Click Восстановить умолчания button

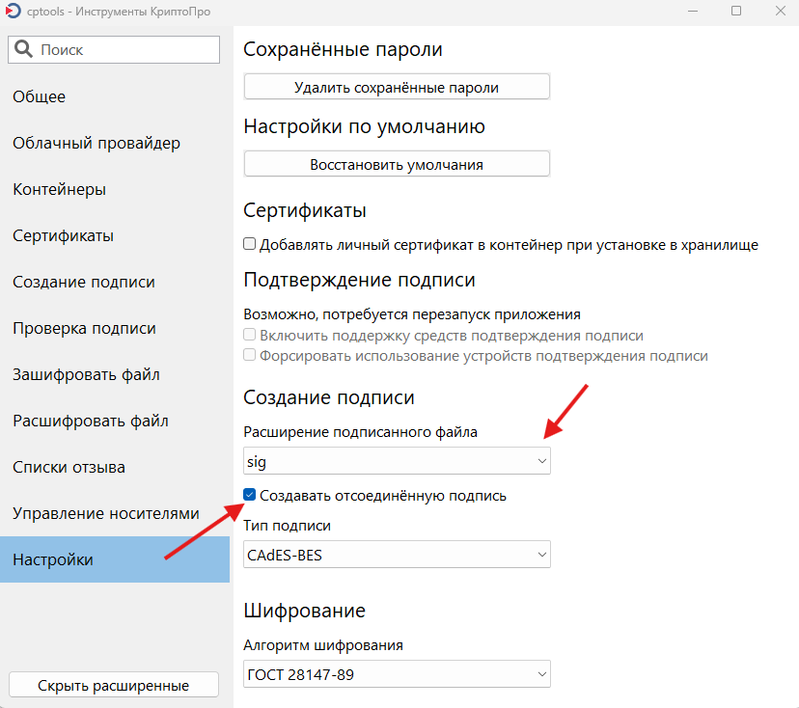[x=397, y=164]
